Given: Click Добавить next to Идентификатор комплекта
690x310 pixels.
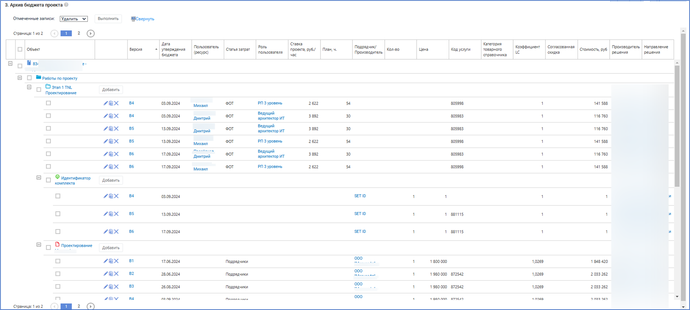Looking at the screenshot, I should pyautogui.click(x=111, y=180).
